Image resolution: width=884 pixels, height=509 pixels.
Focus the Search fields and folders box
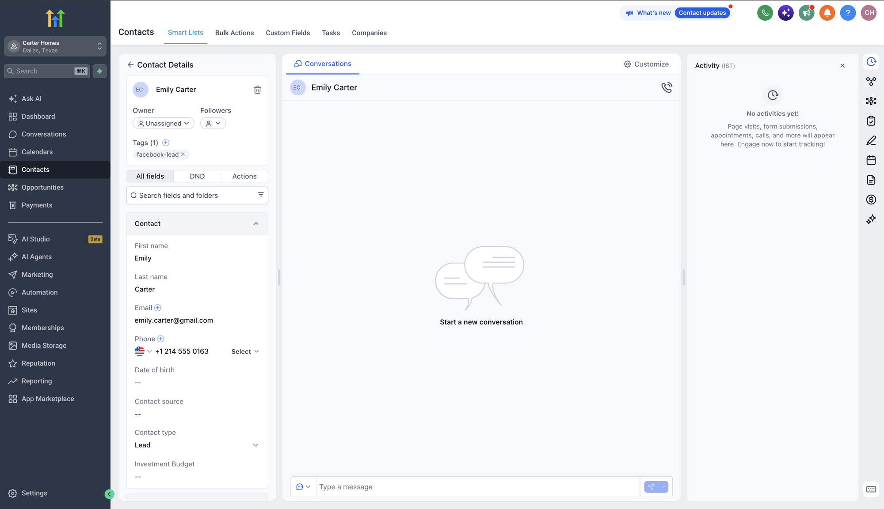197,195
